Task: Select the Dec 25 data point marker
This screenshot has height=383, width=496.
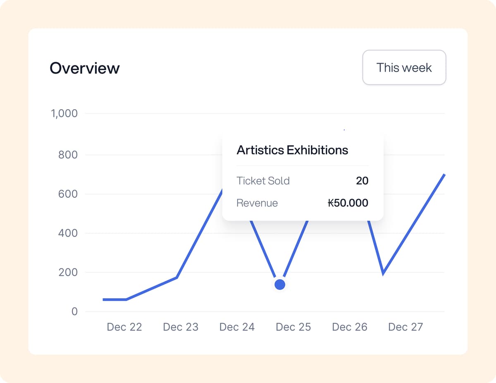Action: (x=280, y=284)
